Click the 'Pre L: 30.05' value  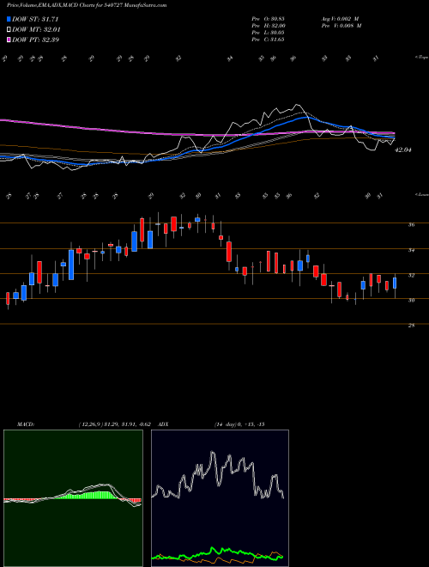pyautogui.click(x=268, y=33)
